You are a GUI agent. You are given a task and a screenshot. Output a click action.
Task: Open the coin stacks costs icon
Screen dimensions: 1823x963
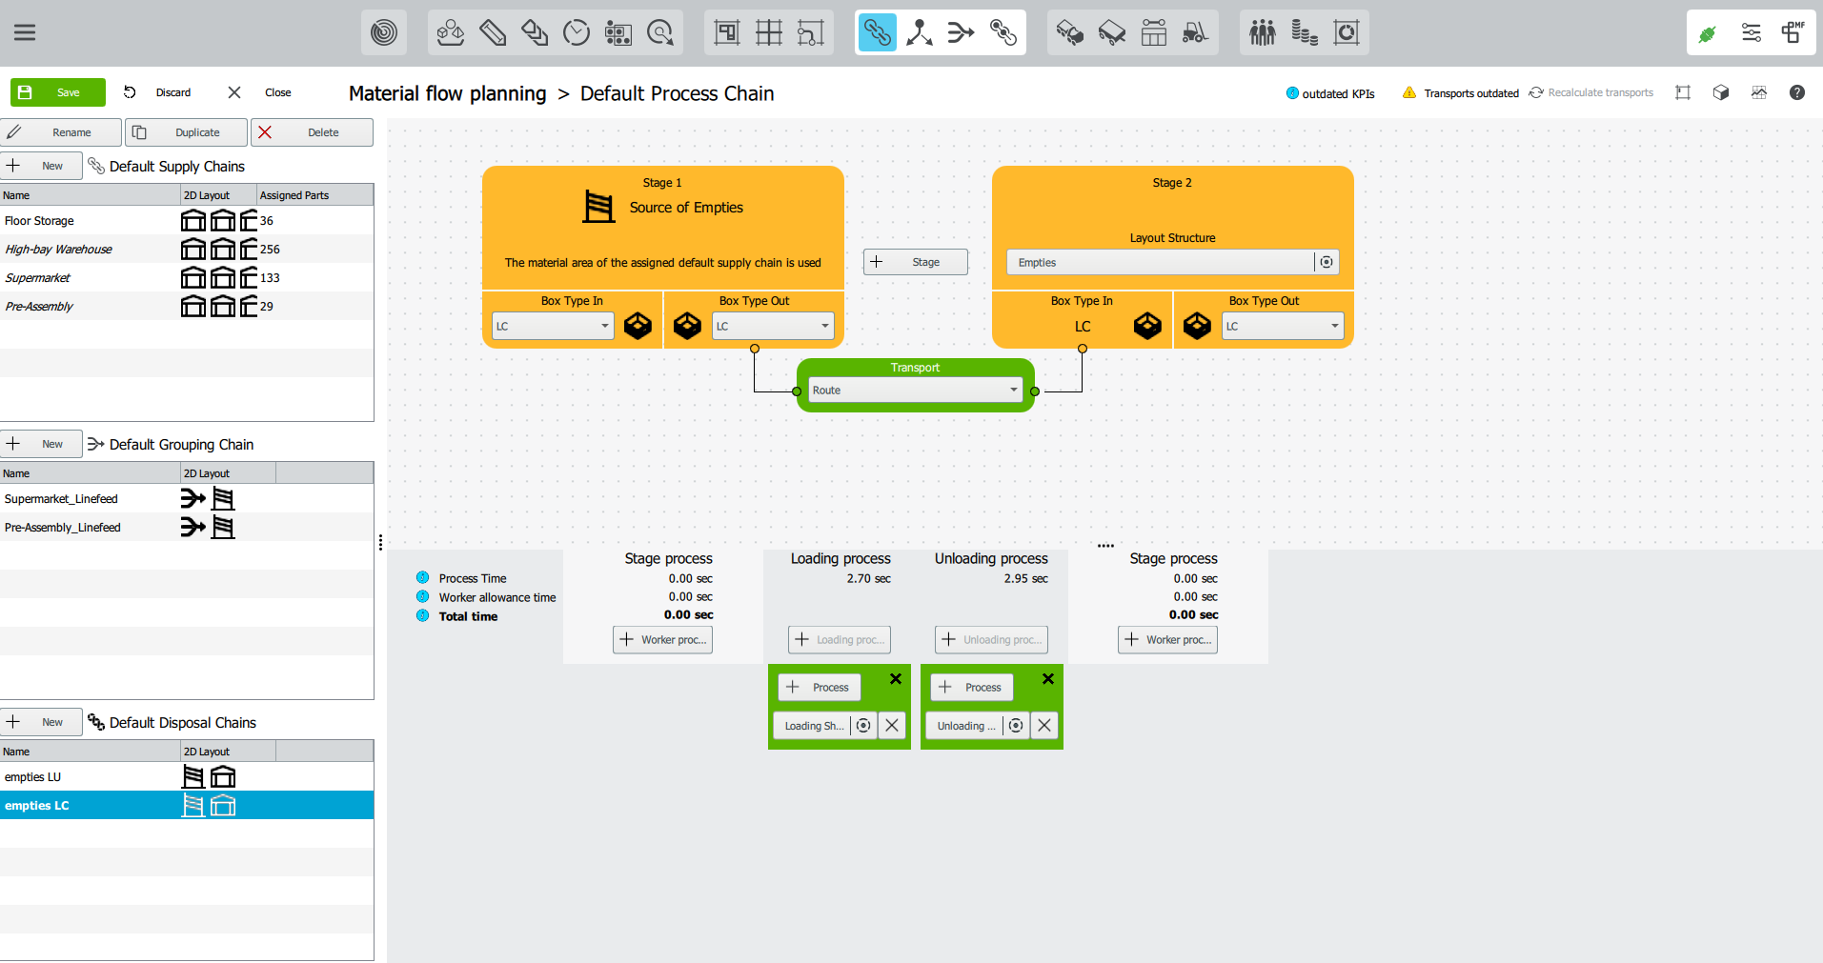(1305, 33)
